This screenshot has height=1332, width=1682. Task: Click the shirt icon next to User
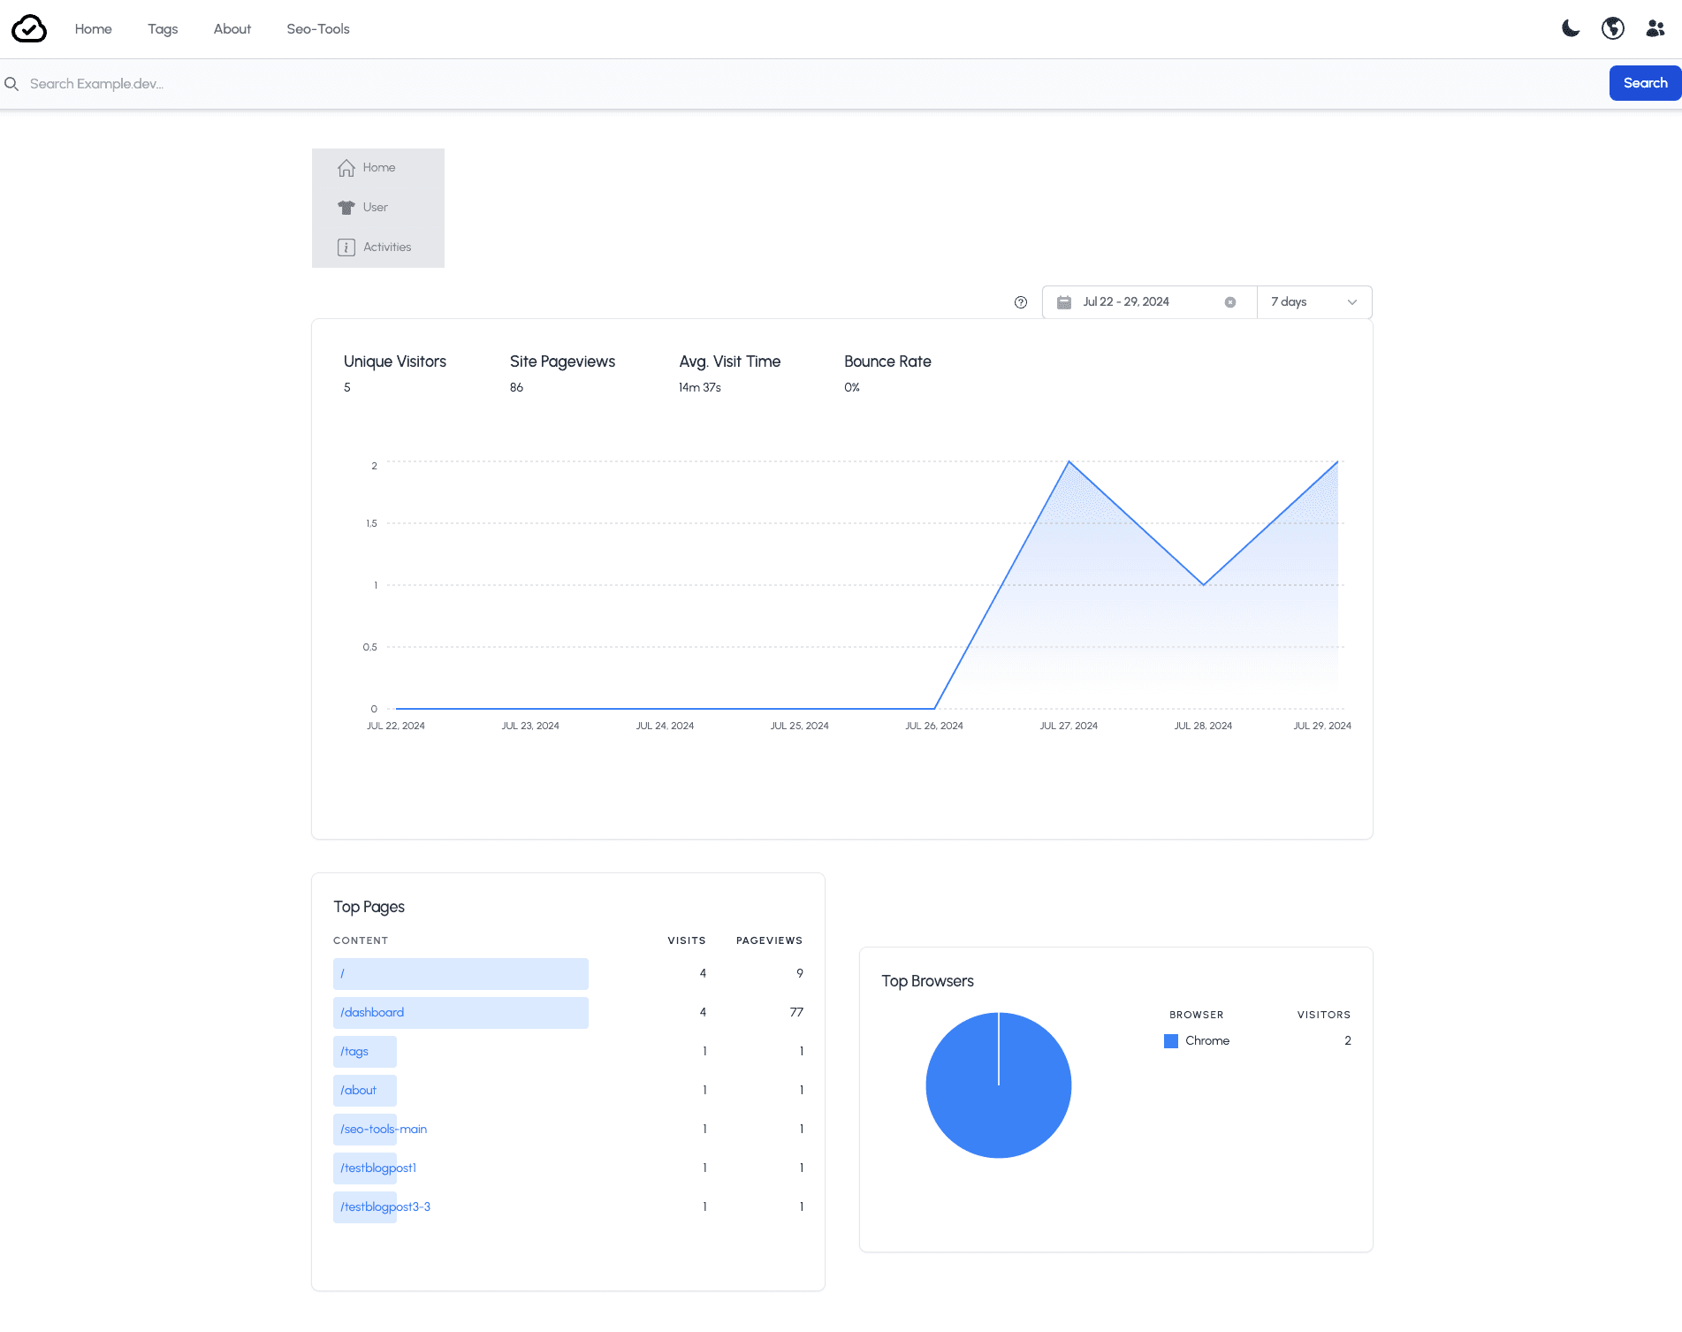tap(346, 208)
